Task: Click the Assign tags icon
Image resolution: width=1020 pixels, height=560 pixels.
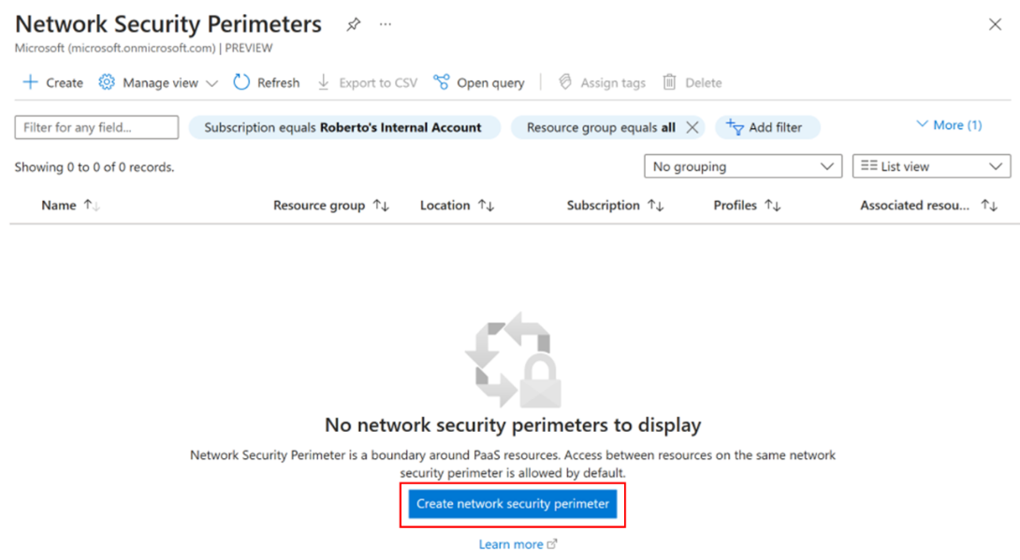Action: pos(565,82)
